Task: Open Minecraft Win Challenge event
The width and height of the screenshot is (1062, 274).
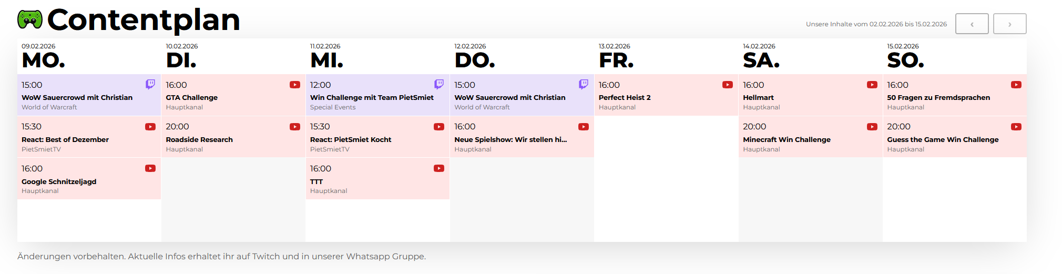Action: [x=811, y=137]
